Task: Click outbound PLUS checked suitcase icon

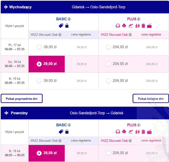Action: pos(143,26)
